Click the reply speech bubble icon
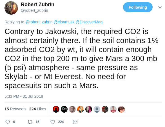Image resolution: width=165 pixels, height=127 pixels. tap(8, 122)
